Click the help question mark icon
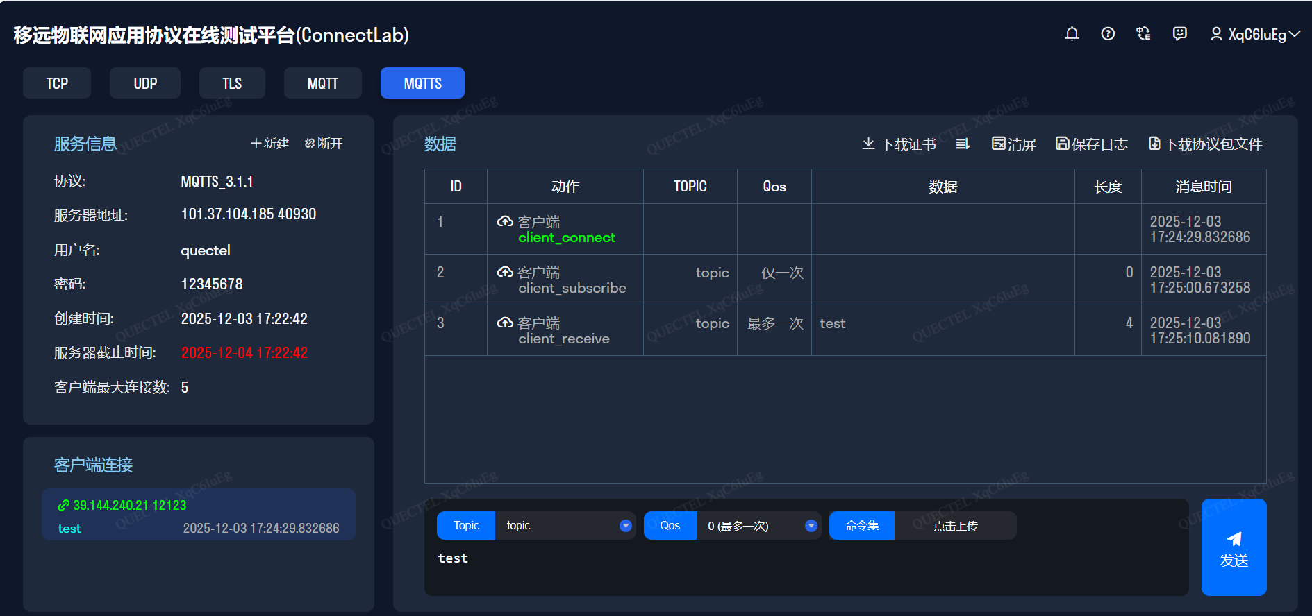This screenshot has width=1312, height=616. coord(1108,34)
